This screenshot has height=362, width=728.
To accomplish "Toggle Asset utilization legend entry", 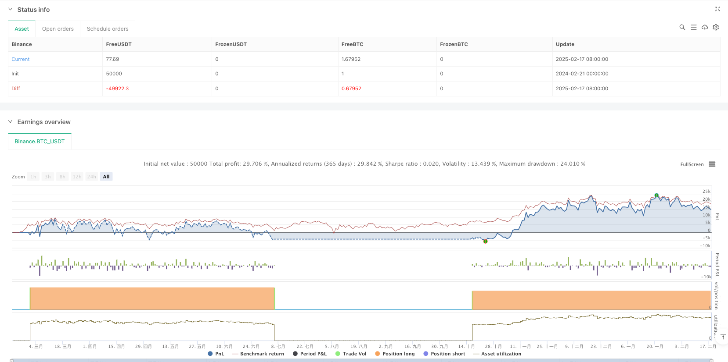I will [x=497, y=354].
